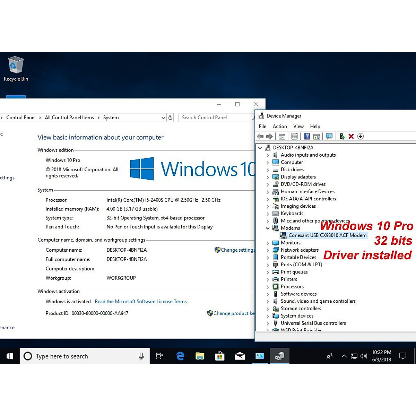Click the Disable device down-arrow icon
This screenshot has height=416, width=416.
(361, 136)
